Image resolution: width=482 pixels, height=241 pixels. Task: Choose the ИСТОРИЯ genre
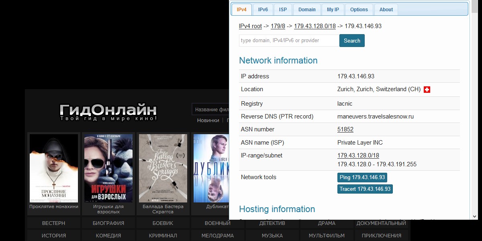coord(53,236)
